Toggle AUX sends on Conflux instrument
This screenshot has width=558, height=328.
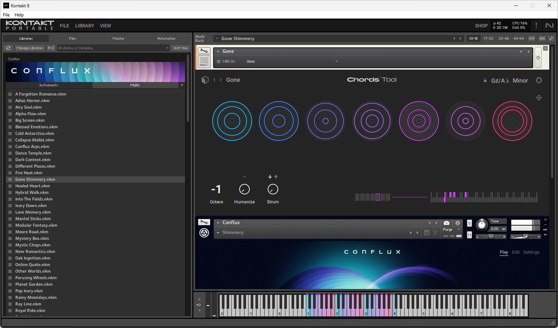pos(545,230)
